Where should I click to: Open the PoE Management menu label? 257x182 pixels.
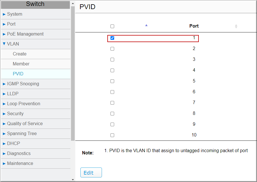(25, 34)
